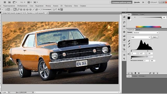Choose the Add to path area icon
The image size is (167, 94).
point(54,9)
